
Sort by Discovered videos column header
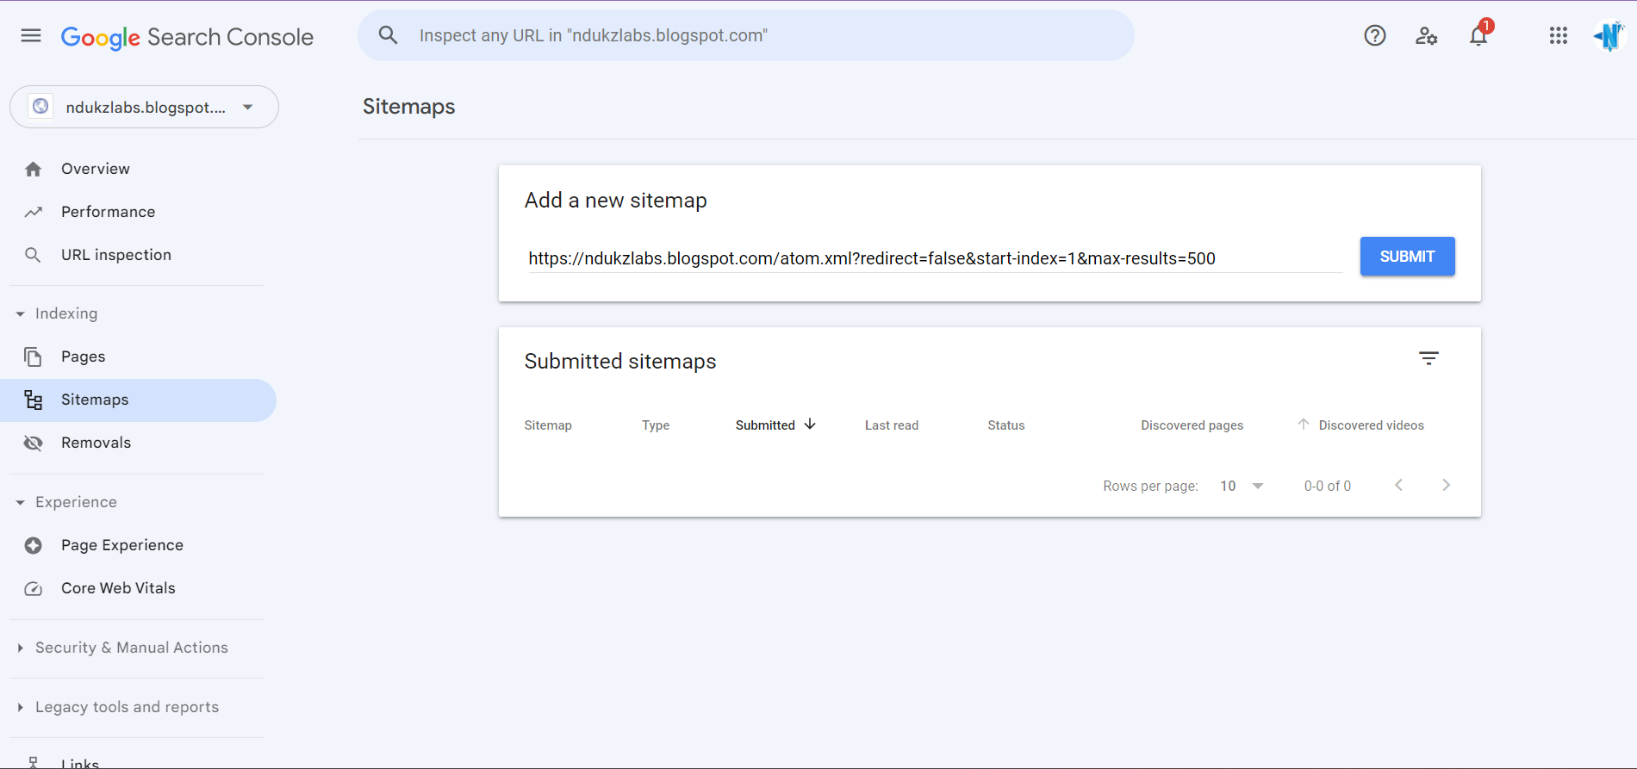tap(1371, 425)
